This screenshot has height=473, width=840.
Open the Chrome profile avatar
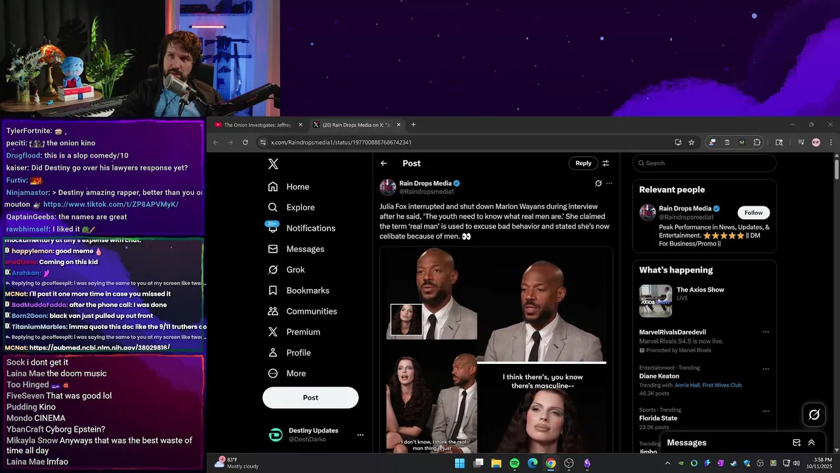(x=816, y=143)
